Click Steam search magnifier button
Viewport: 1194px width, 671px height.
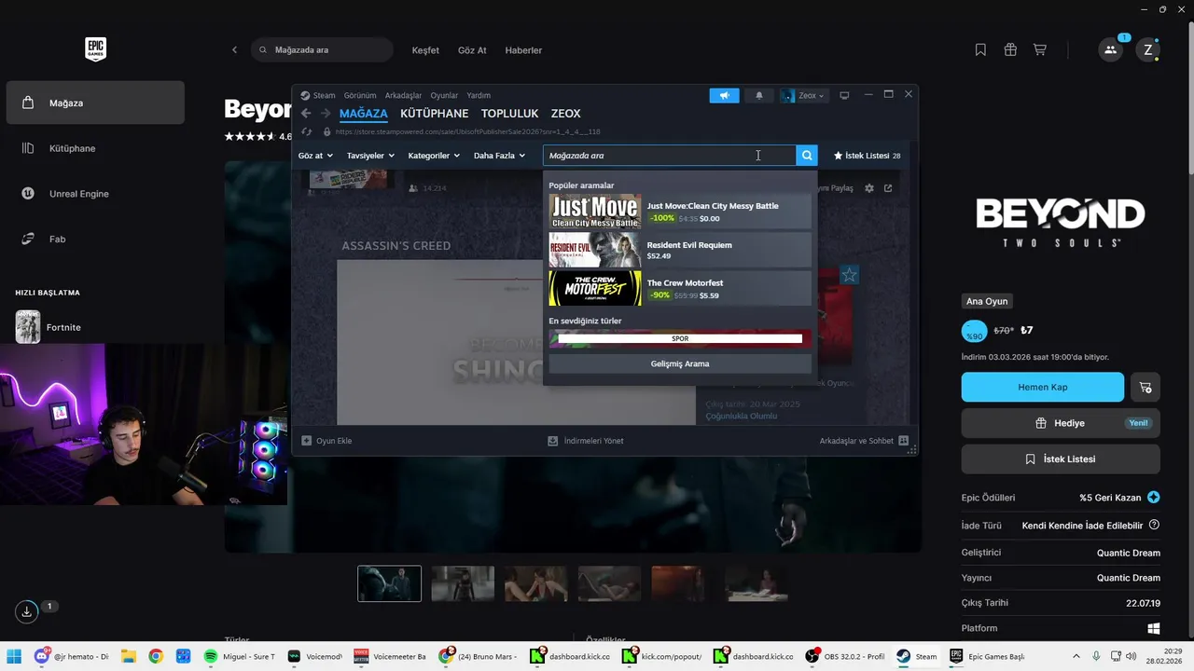[807, 156]
